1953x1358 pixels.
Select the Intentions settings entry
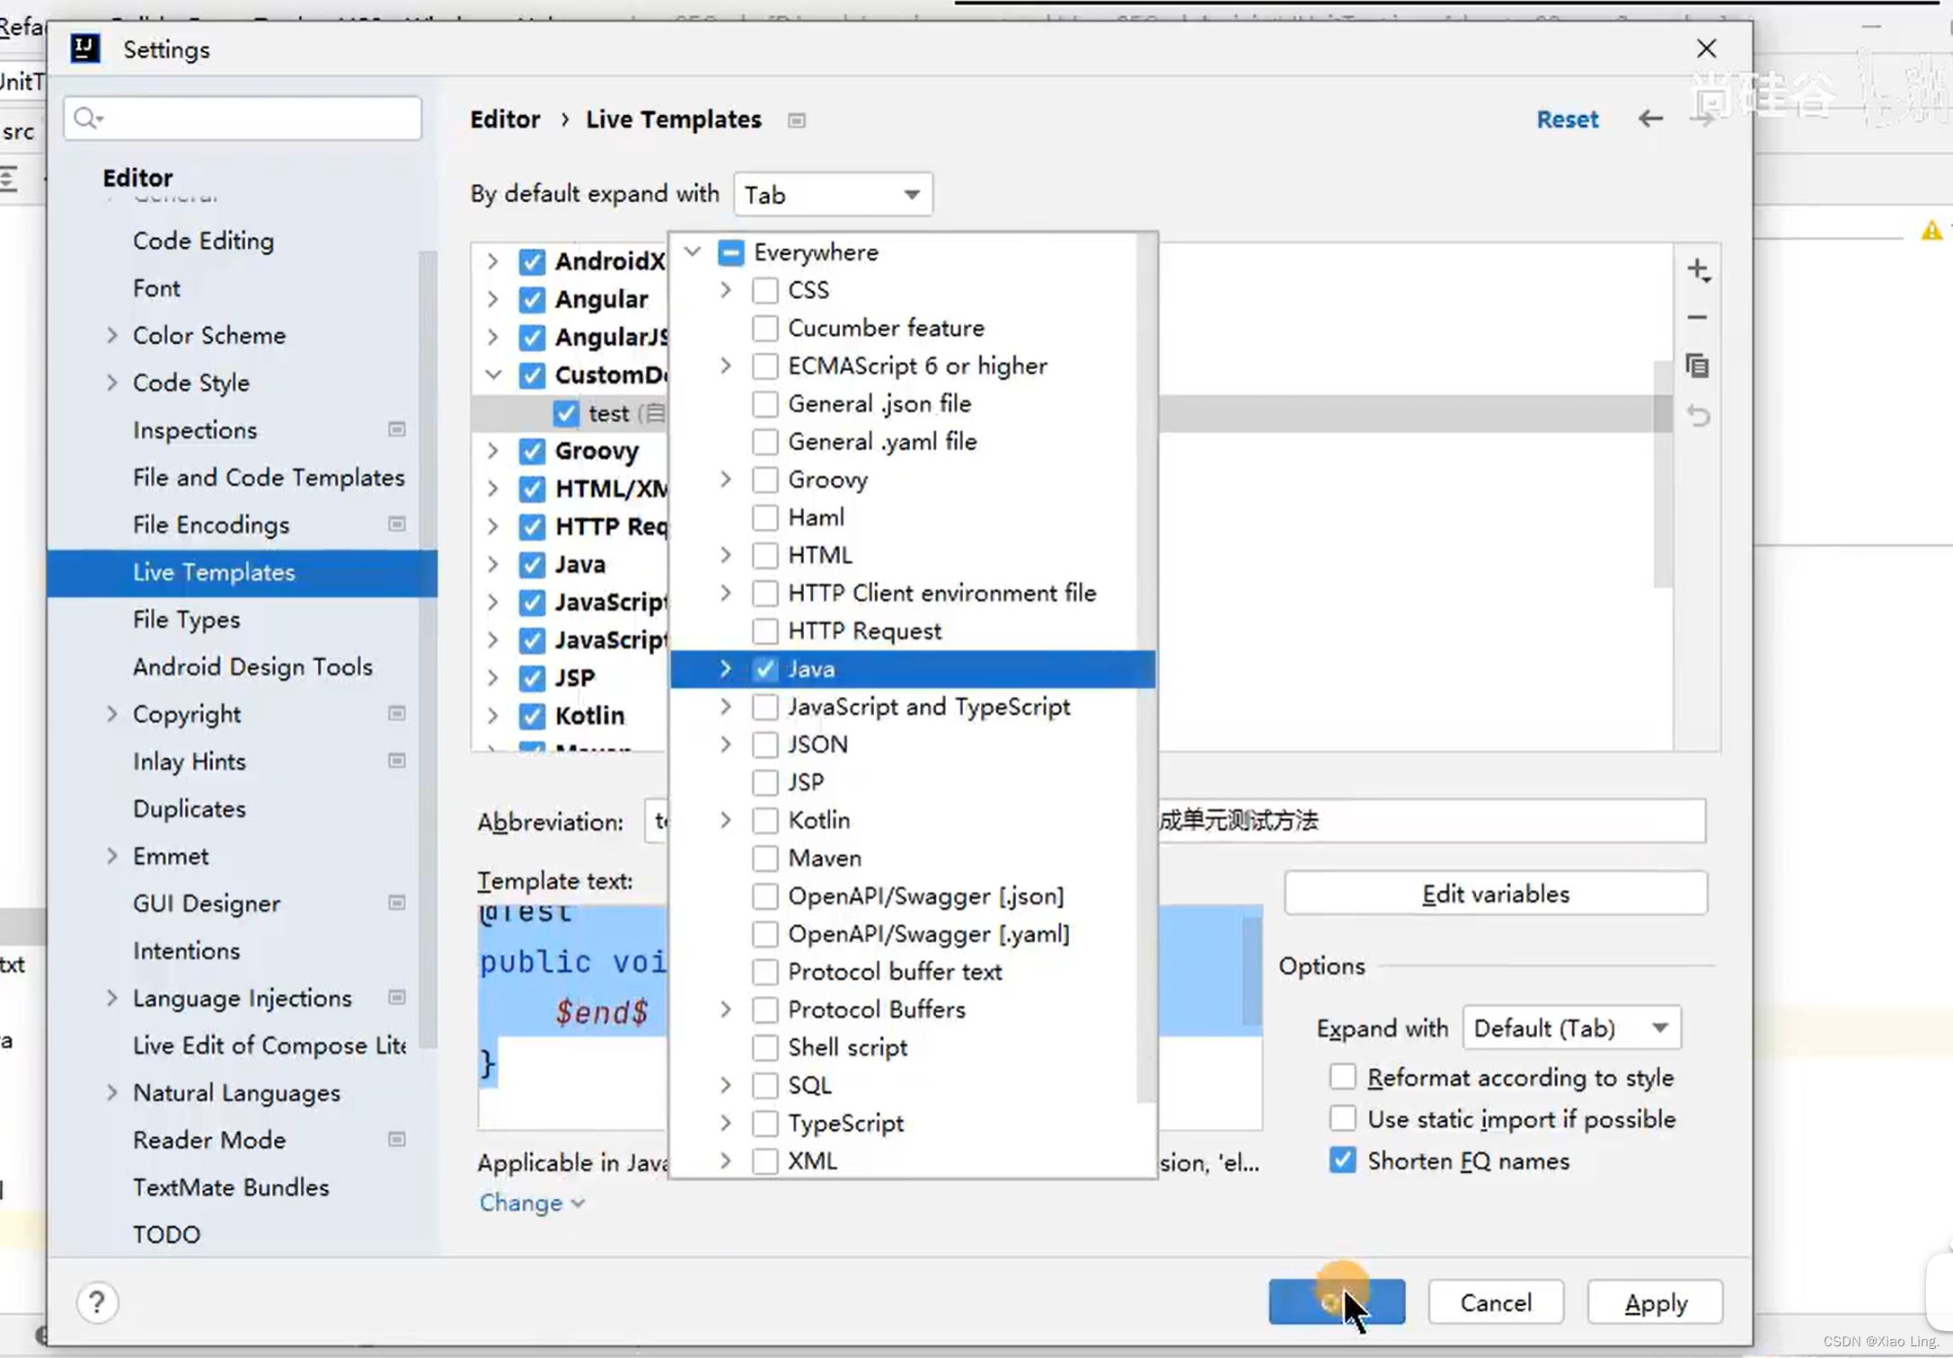[x=186, y=950]
